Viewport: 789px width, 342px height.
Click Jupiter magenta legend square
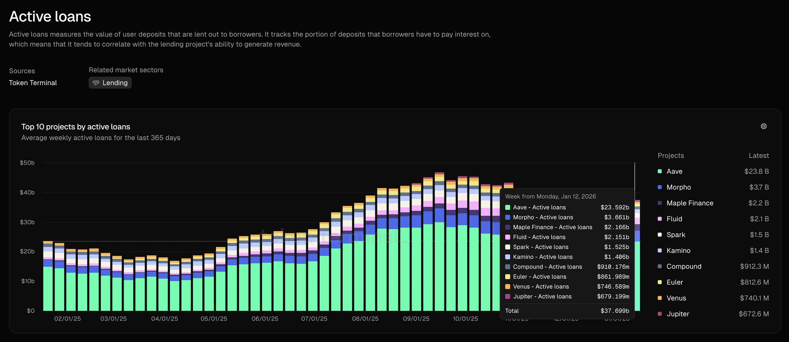659,314
